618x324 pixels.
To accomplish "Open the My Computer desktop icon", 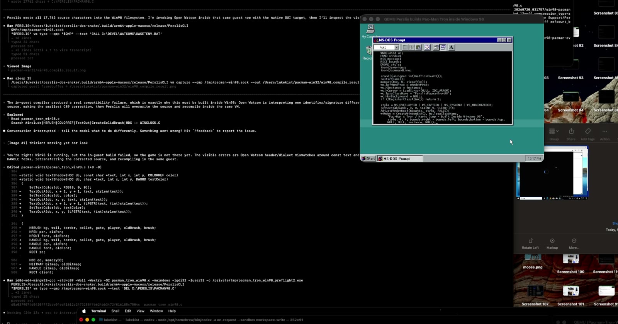I will tap(370, 31).
